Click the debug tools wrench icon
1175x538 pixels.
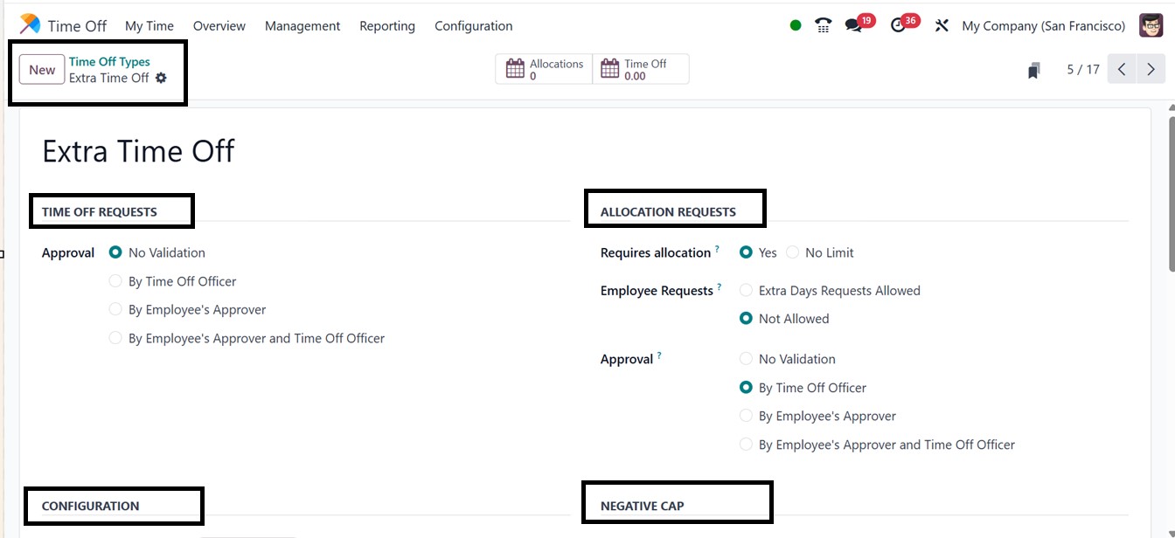[x=942, y=25]
